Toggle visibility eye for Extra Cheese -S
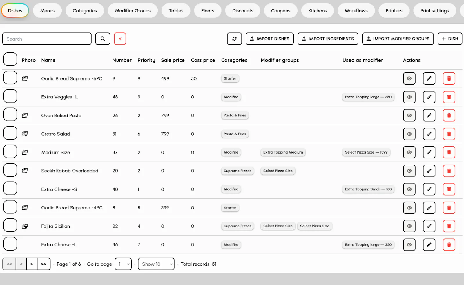Image resolution: width=464 pixels, height=285 pixels. pyautogui.click(x=409, y=189)
